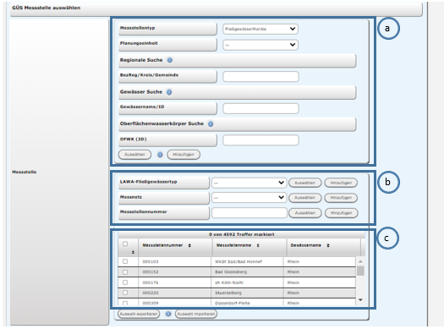Screen dimensions: 444x329
Task: Click info icon between Auswählen and Hinzufügen
Action: tap(160, 155)
